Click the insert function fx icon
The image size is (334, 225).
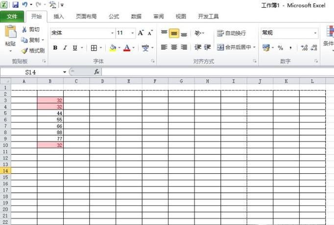coord(96,72)
